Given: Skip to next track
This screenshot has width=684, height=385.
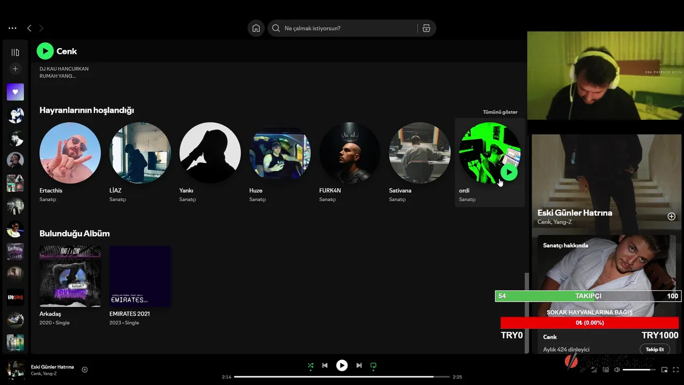Looking at the screenshot, I should (359, 366).
